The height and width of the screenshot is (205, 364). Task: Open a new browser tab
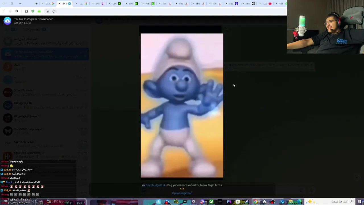pyautogui.click(x=36, y=3)
